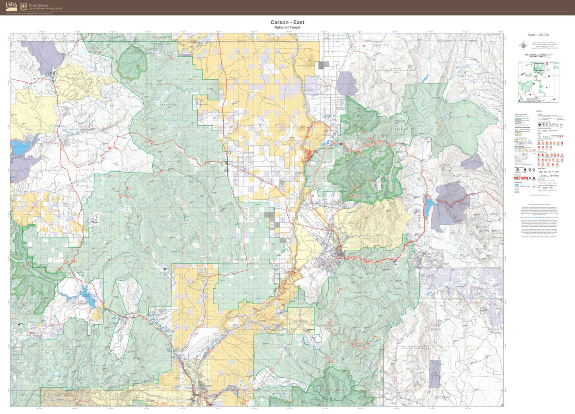Select the yellow BLM land ownership color swatch
This screenshot has width=575, height=414.
pyautogui.click(x=522, y=150)
